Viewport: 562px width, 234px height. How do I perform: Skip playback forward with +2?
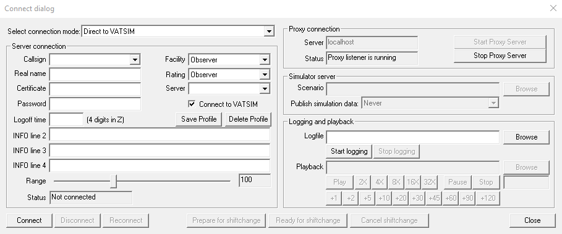click(350, 198)
